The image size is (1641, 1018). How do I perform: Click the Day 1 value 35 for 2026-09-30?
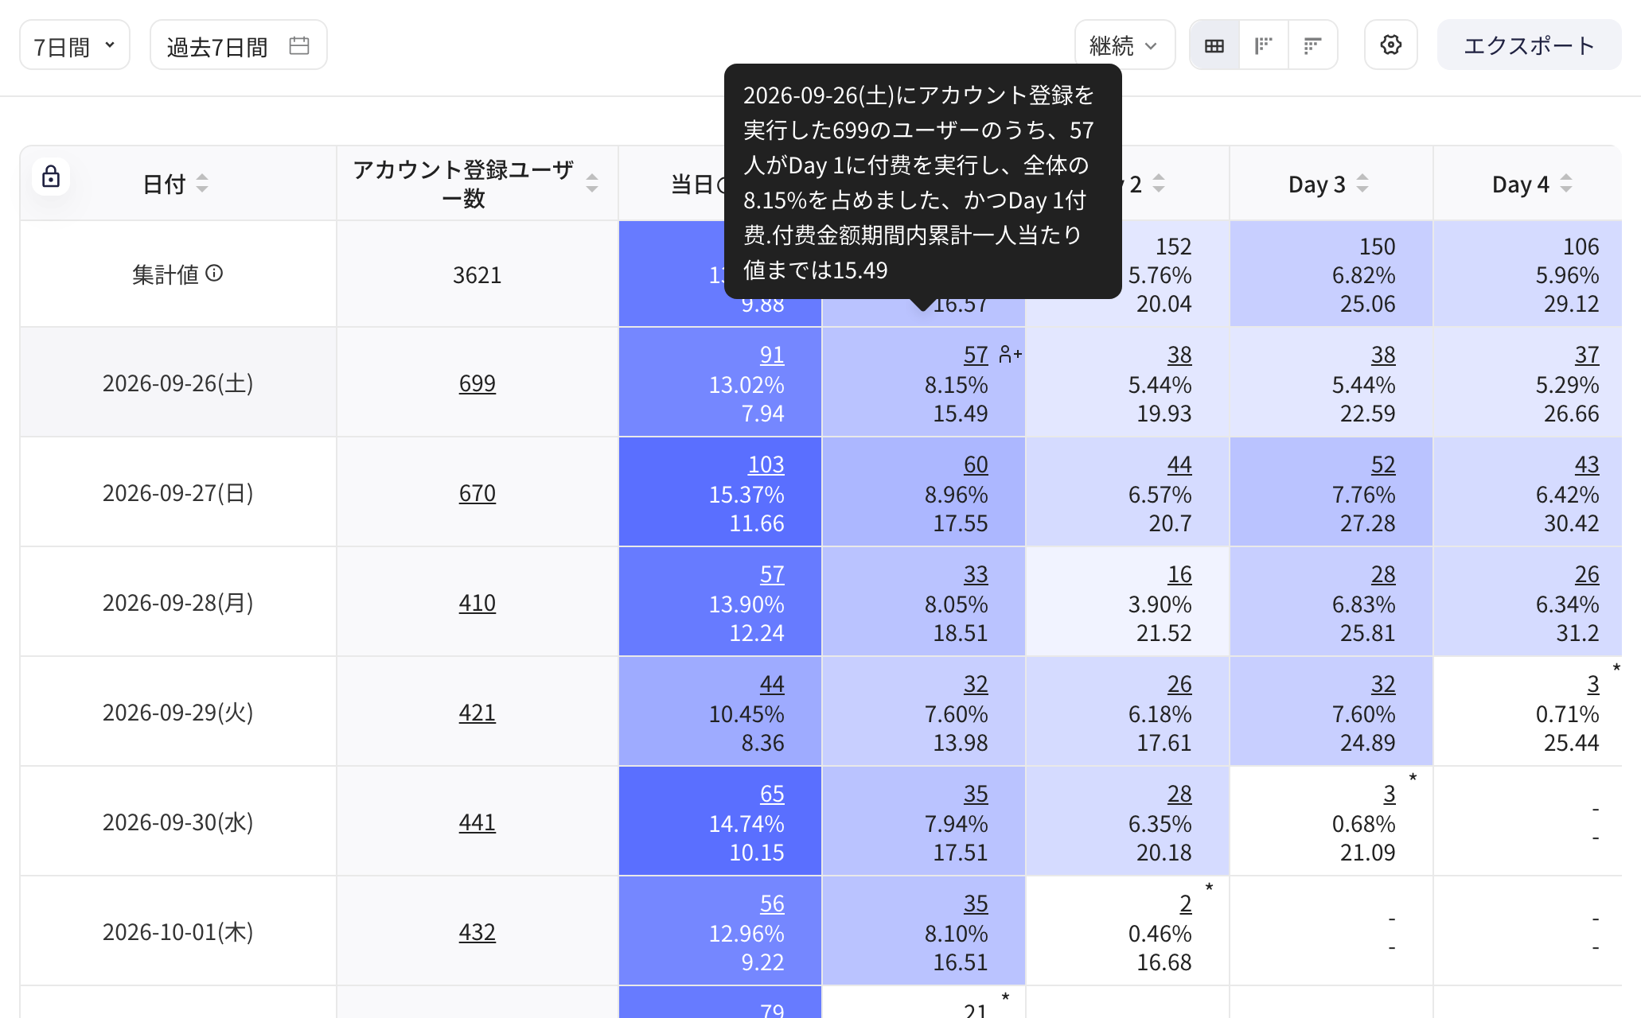[x=976, y=794]
